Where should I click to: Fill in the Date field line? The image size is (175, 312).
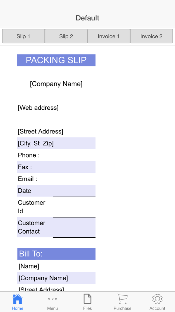(x=74, y=190)
